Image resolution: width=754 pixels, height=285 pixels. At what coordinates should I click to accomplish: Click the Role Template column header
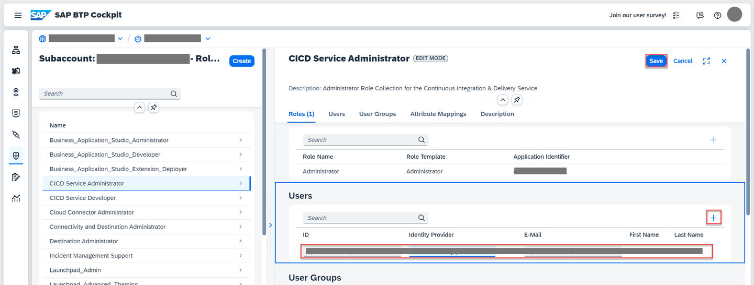[x=426, y=157]
